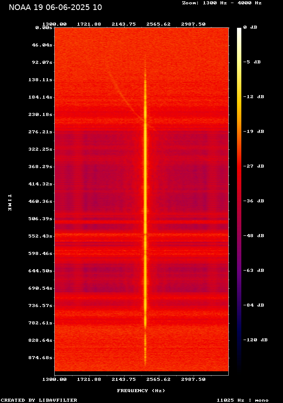283x403 pixels.
Task: Click the 'Zoom: 1300 Hz - 4000 Hz' label
Action: [222, 3]
